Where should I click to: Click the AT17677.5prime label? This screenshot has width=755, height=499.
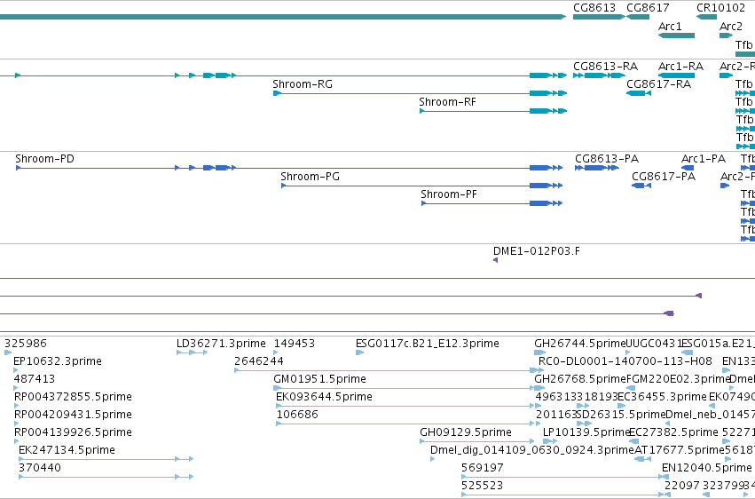pyautogui.click(x=680, y=450)
